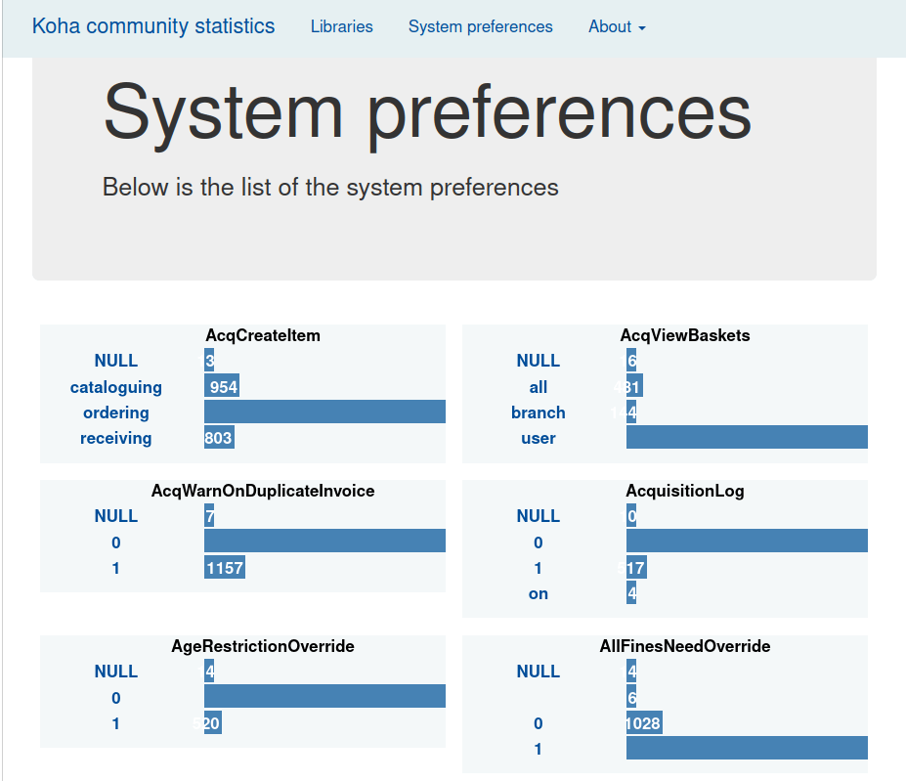Select the on bar in AcquisitionLog

click(631, 592)
